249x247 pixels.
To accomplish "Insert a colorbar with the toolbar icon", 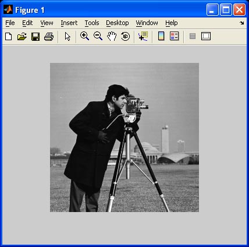I will [161, 36].
